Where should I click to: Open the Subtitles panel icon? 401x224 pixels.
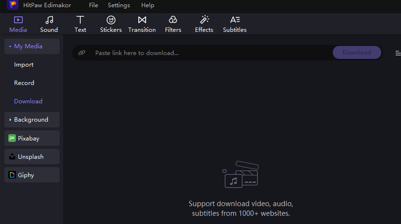click(x=235, y=20)
